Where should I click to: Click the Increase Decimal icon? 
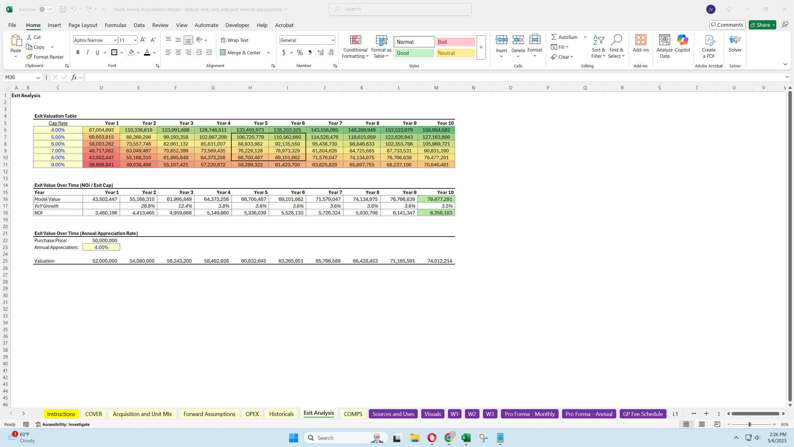[x=321, y=52]
